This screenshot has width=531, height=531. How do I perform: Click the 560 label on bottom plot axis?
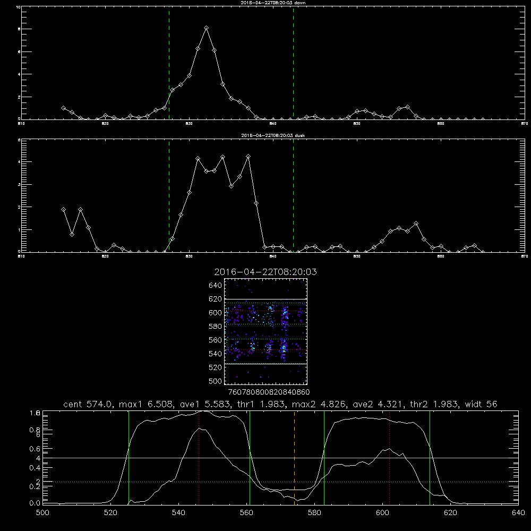(246, 513)
